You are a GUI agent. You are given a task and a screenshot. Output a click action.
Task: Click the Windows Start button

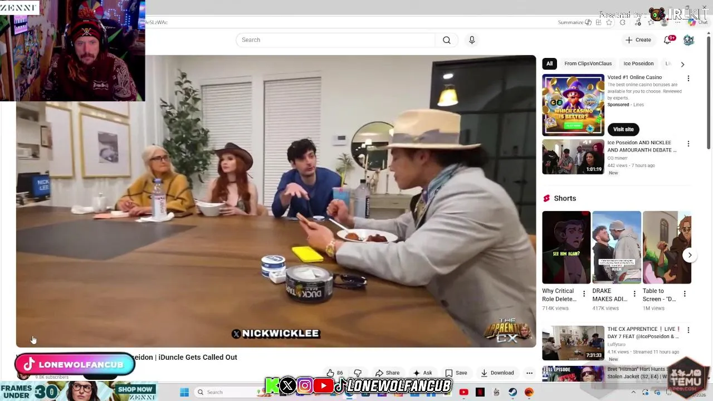[184, 392]
